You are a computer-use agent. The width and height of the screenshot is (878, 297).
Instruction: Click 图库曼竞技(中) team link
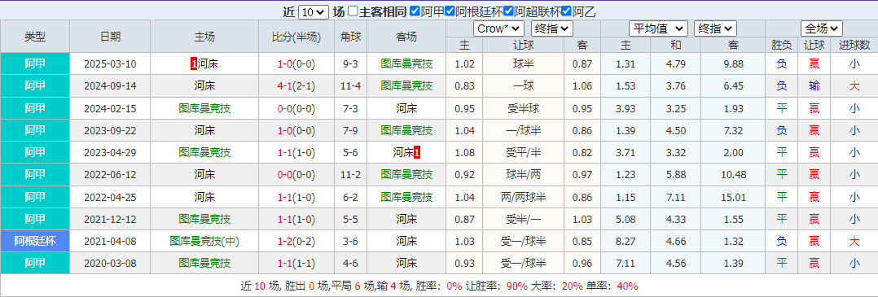[204, 241]
